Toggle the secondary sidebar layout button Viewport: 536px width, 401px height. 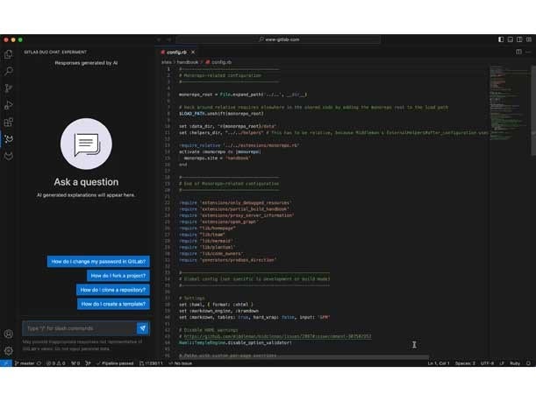pos(519,39)
